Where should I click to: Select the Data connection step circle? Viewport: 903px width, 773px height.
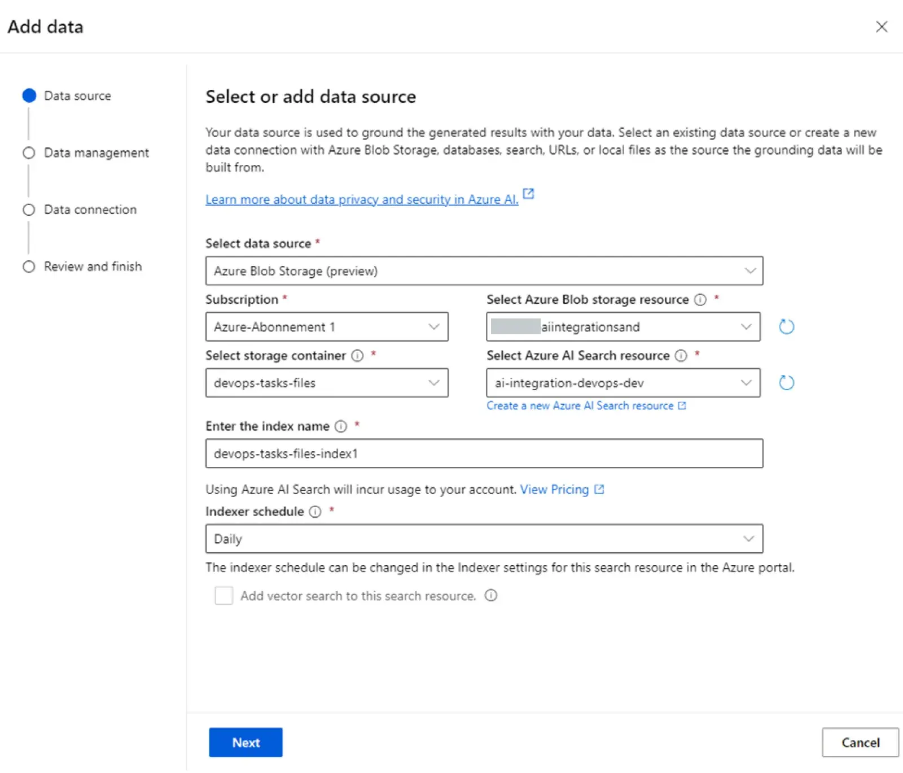(29, 210)
